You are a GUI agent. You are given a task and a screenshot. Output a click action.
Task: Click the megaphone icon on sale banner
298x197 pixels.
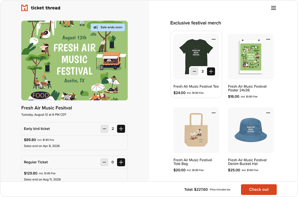point(96,27)
